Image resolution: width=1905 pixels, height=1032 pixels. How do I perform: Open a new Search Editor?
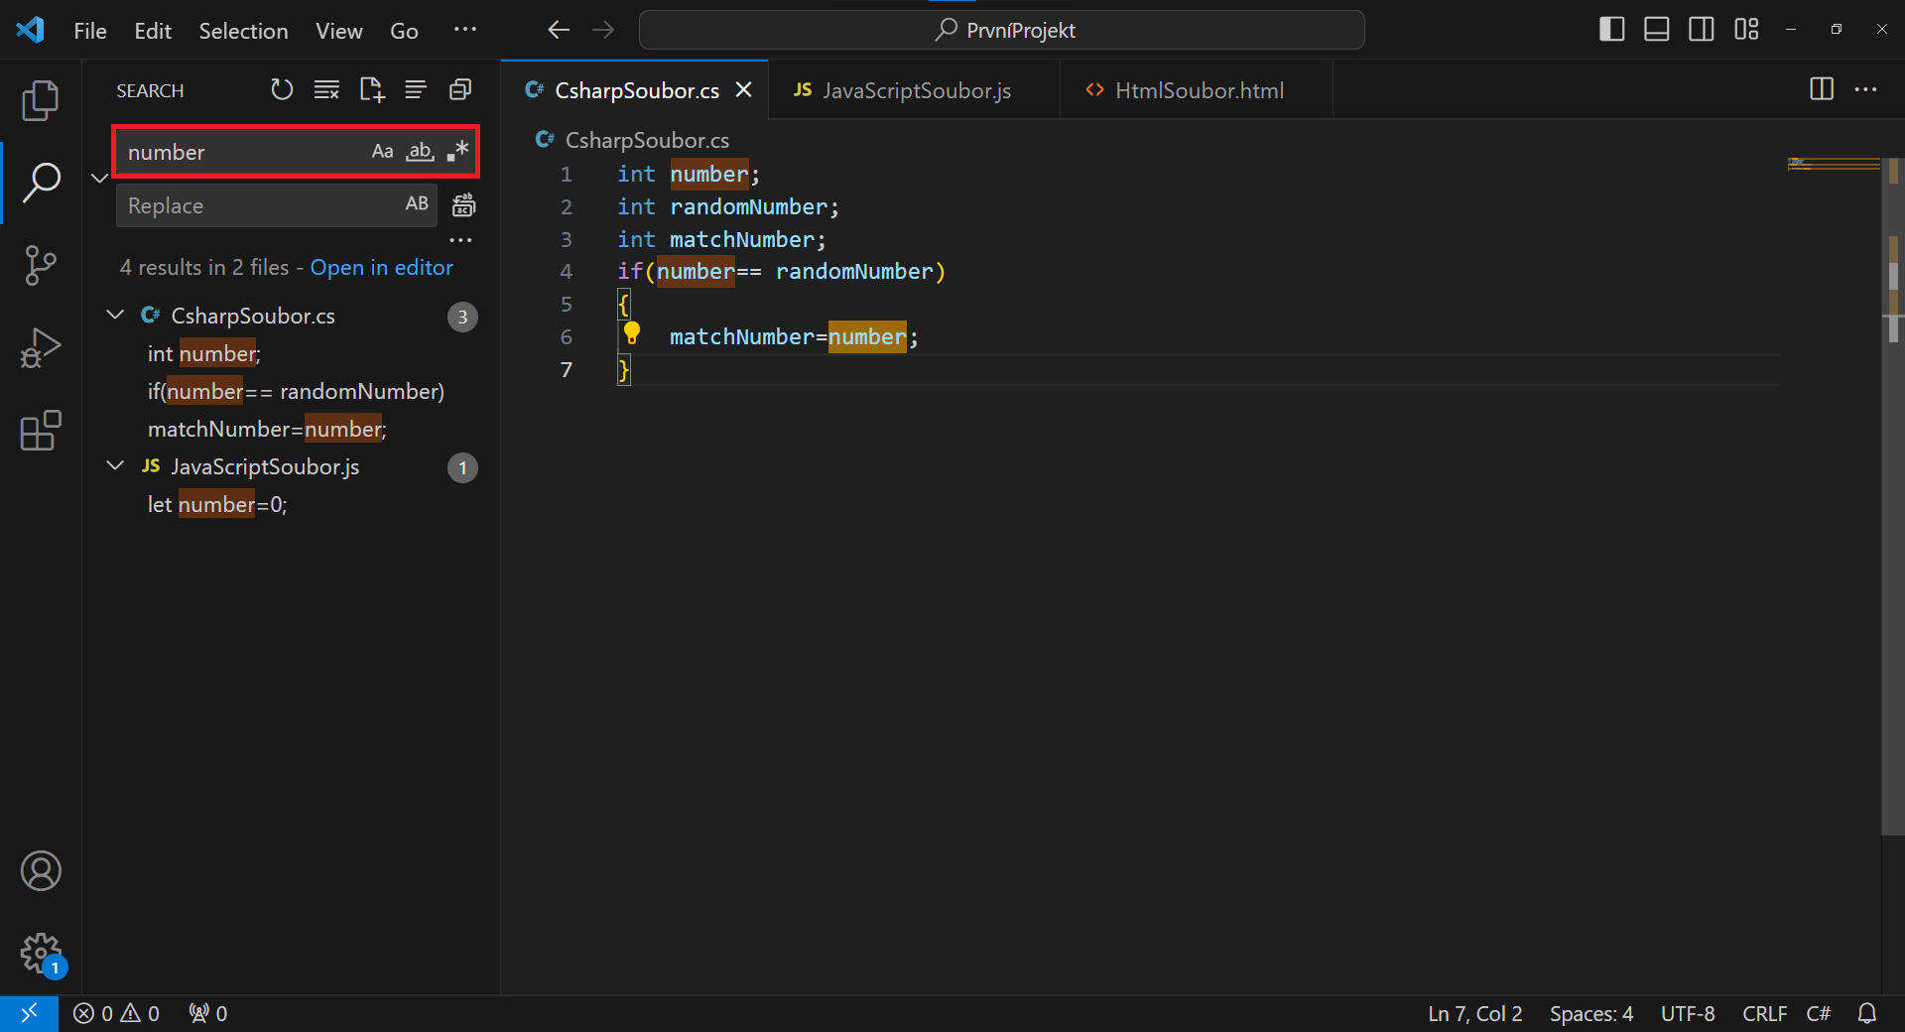pos(371,89)
